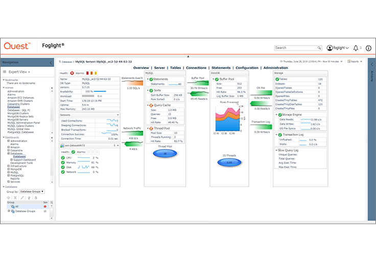Click the red alarm count icon
376x262 pixels.
pos(87,73)
